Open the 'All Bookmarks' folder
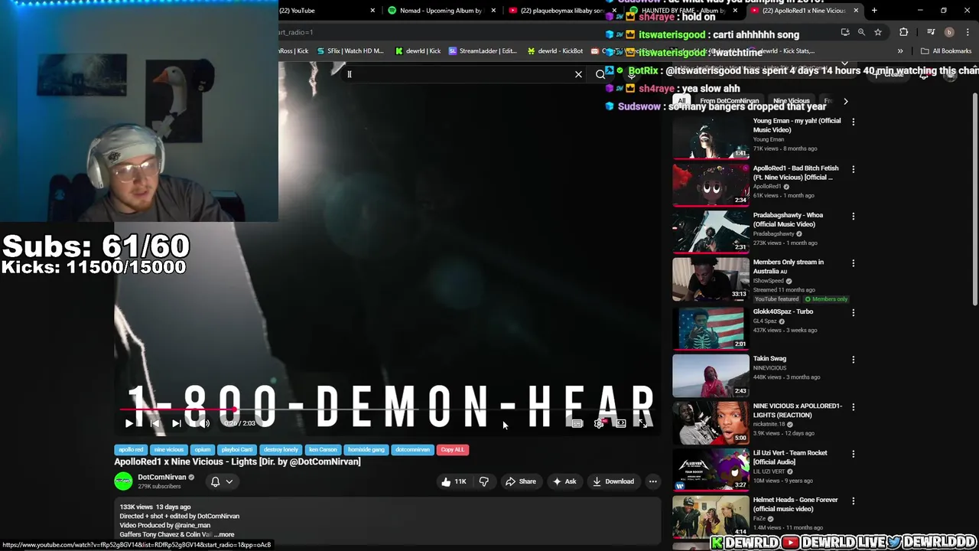Image resolution: width=979 pixels, height=551 pixels. pyautogui.click(x=946, y=51)
